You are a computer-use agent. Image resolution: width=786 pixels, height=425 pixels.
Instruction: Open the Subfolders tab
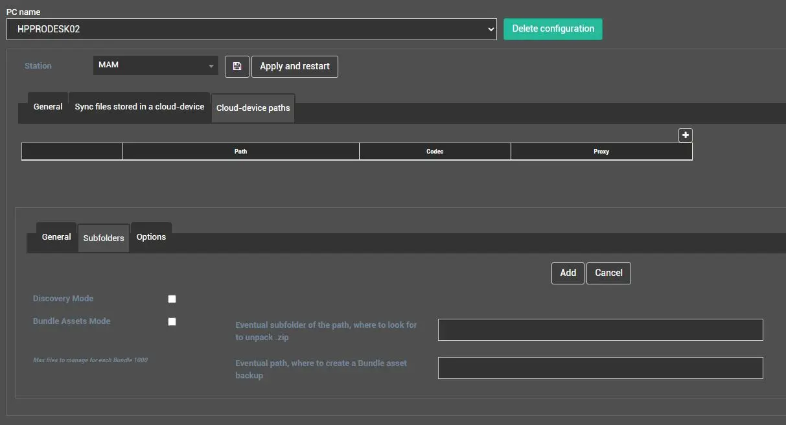[x=104, y=238]
